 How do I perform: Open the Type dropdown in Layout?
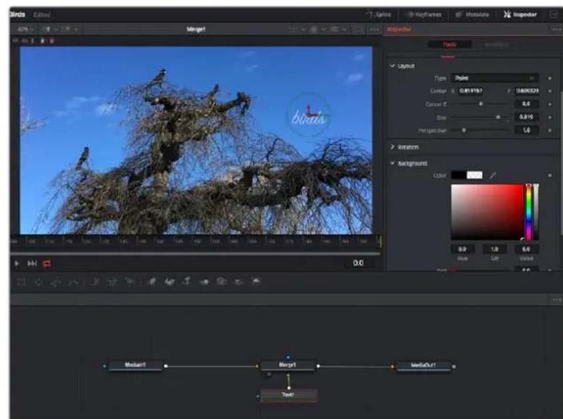[495, 78]
